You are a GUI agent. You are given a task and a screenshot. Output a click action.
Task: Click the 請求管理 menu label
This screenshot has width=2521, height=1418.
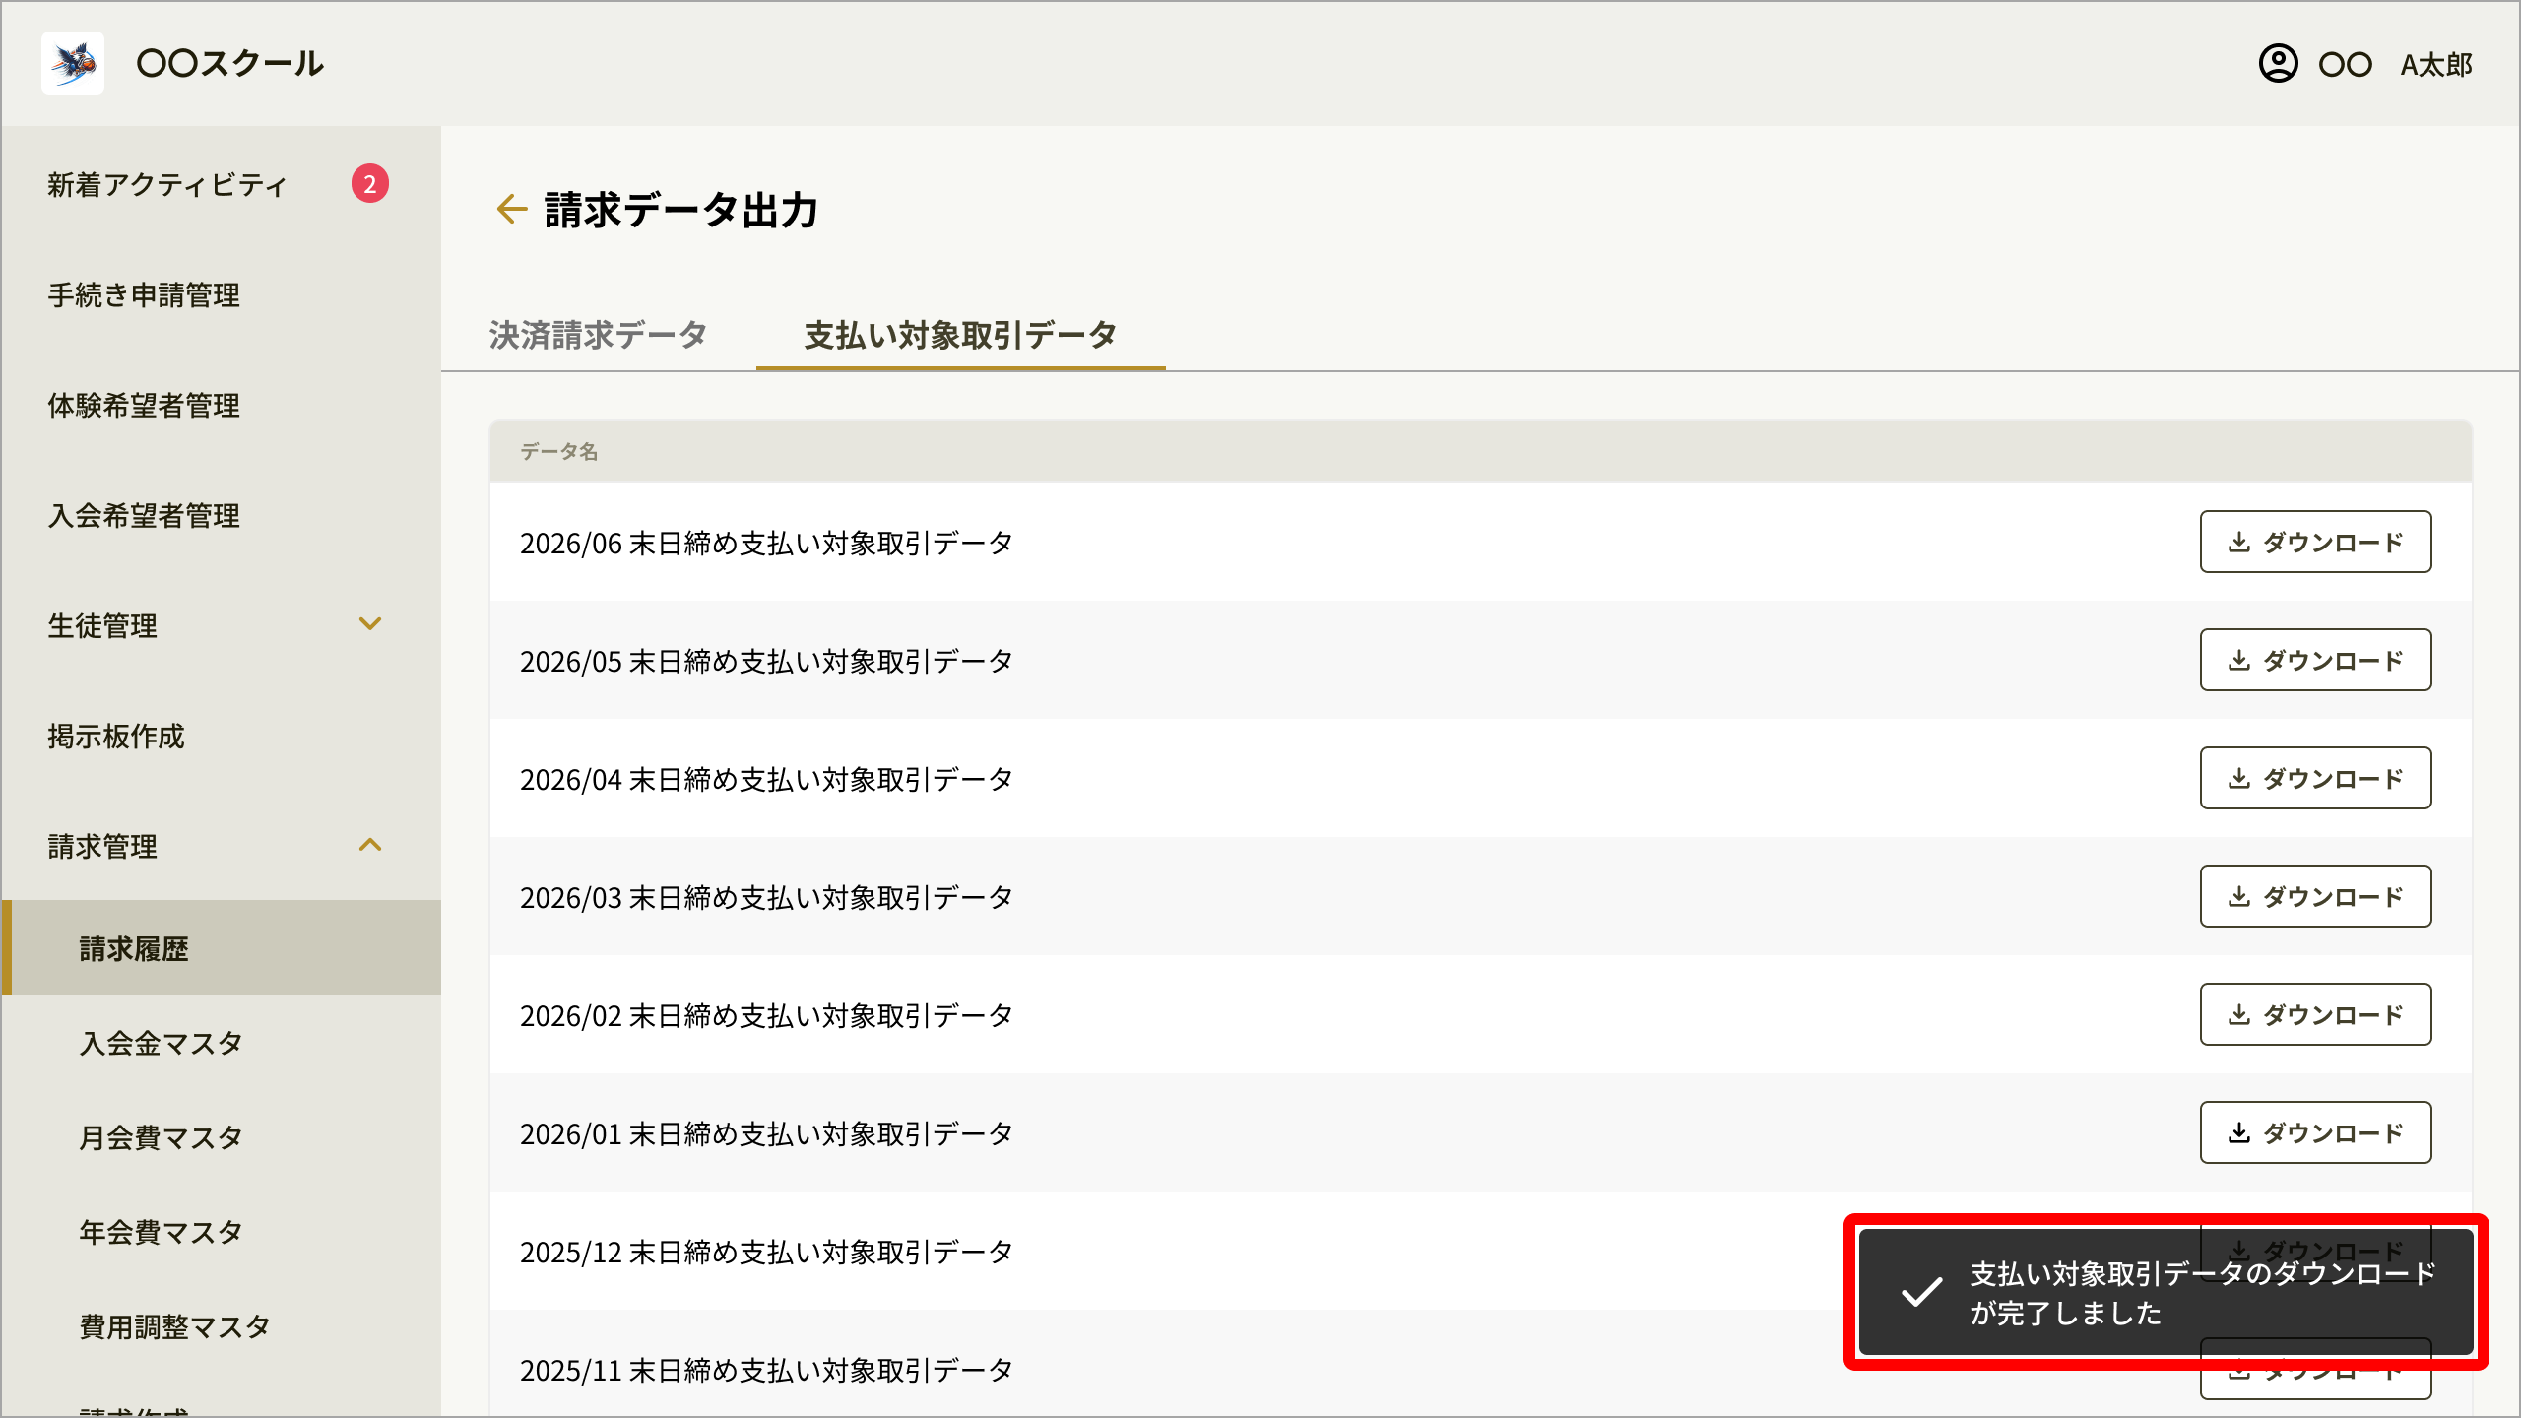(102, 846)
